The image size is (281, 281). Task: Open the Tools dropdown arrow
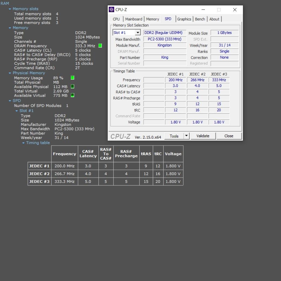pyautogui.click(x=186, y=136)
